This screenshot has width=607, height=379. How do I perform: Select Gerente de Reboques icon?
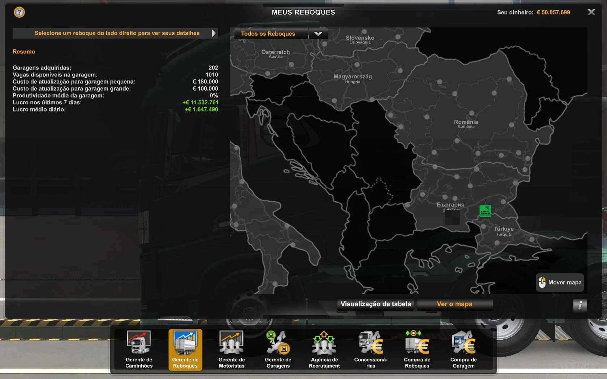point(185,349)
